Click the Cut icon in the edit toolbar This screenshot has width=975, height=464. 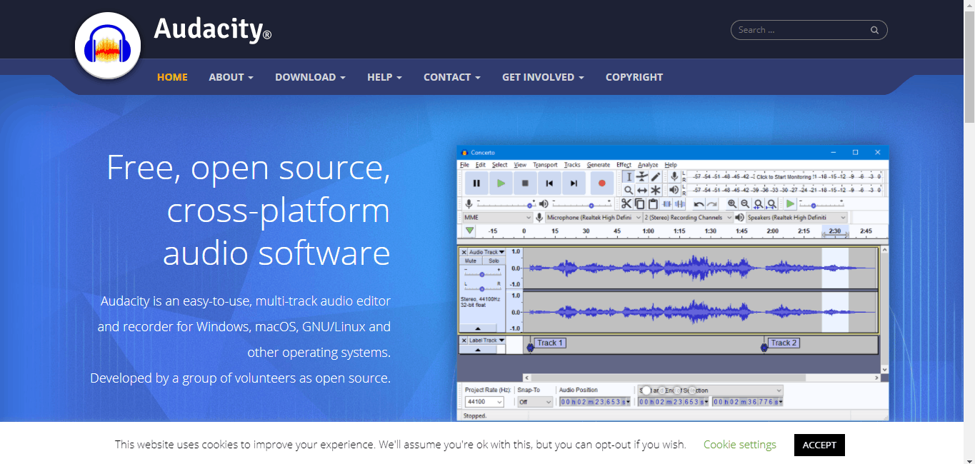coord(626,203)
